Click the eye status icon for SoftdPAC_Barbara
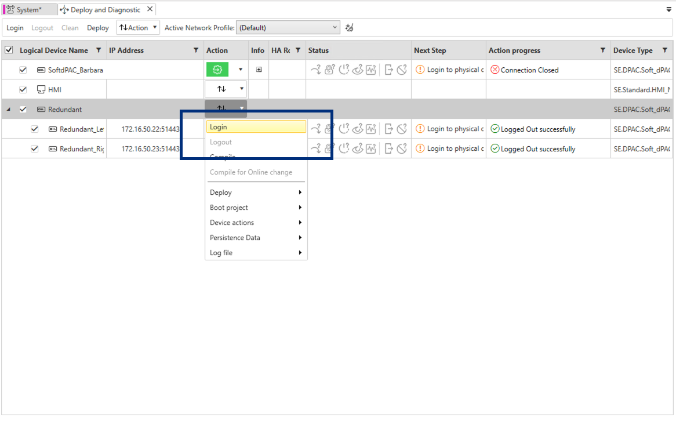The width and height of the screenshot is (676, 421). (357, 70)
